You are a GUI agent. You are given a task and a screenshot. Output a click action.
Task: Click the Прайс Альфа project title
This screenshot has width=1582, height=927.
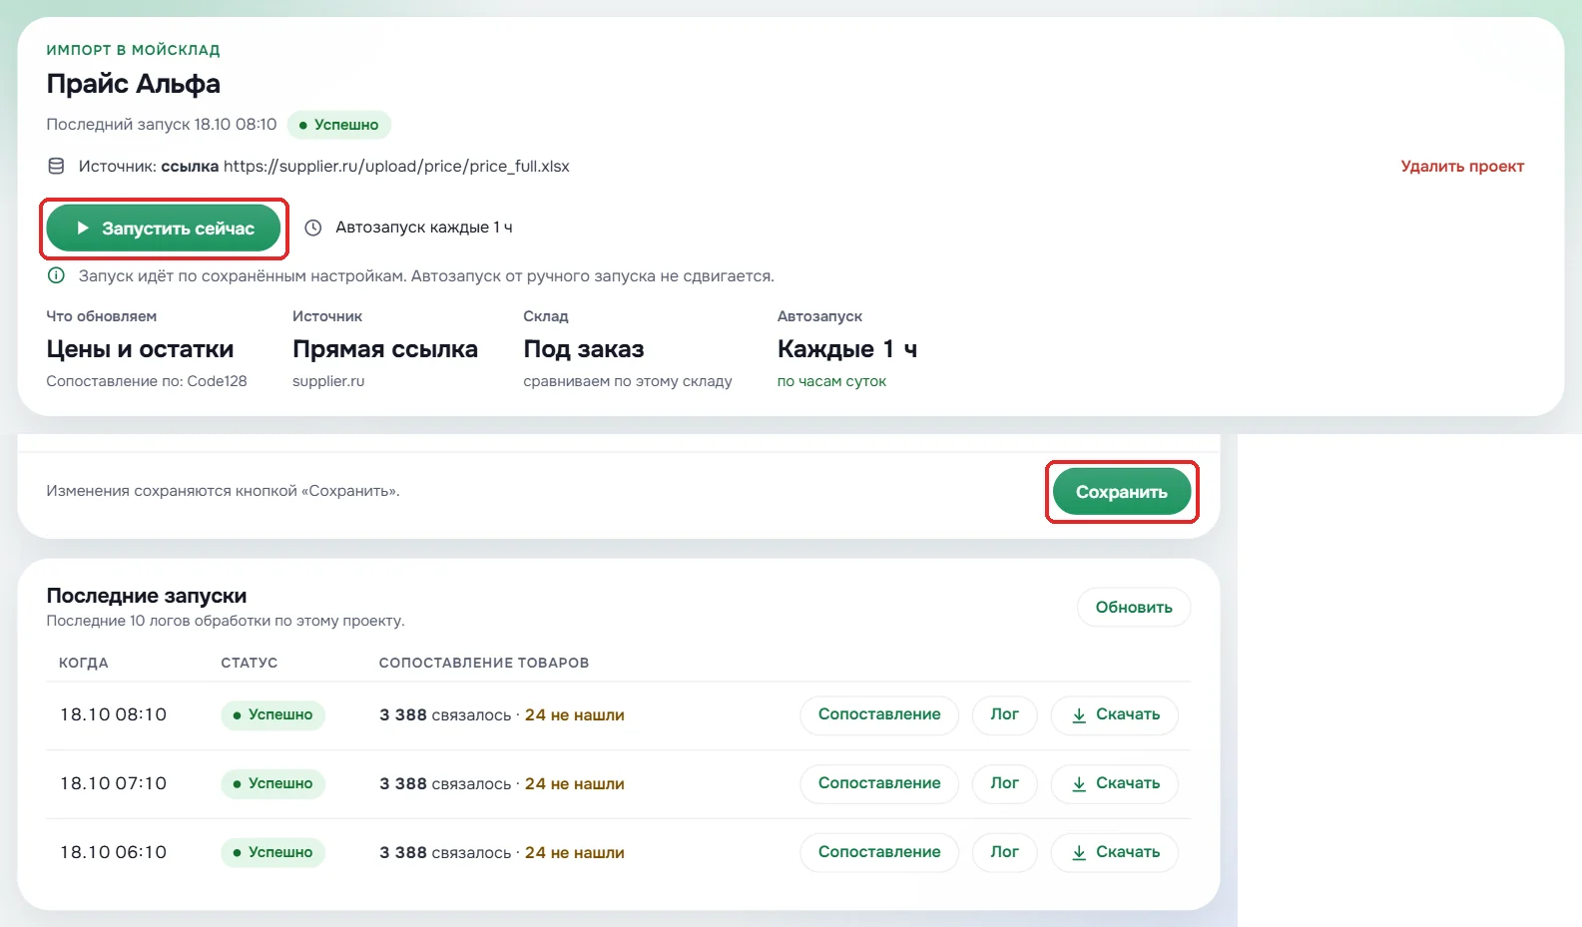pos(134,84)
